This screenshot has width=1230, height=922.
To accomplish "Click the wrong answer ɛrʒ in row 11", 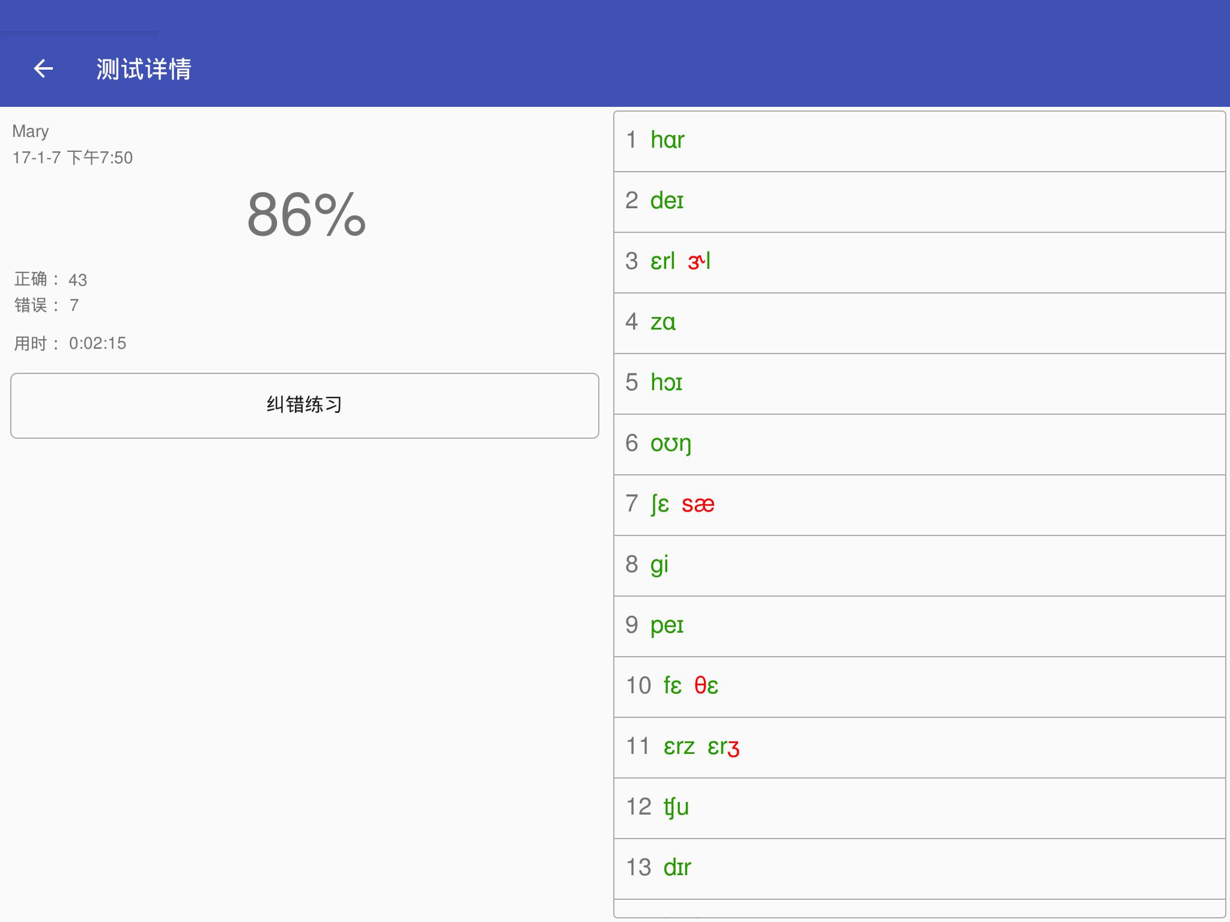I will point(723,747).
